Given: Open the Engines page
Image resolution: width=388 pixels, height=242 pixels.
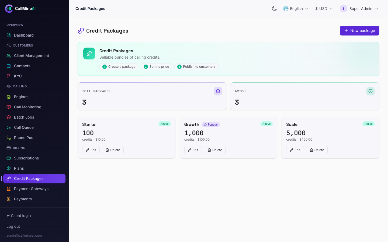Looking at the screenshot, I should (x=34, y=97).
